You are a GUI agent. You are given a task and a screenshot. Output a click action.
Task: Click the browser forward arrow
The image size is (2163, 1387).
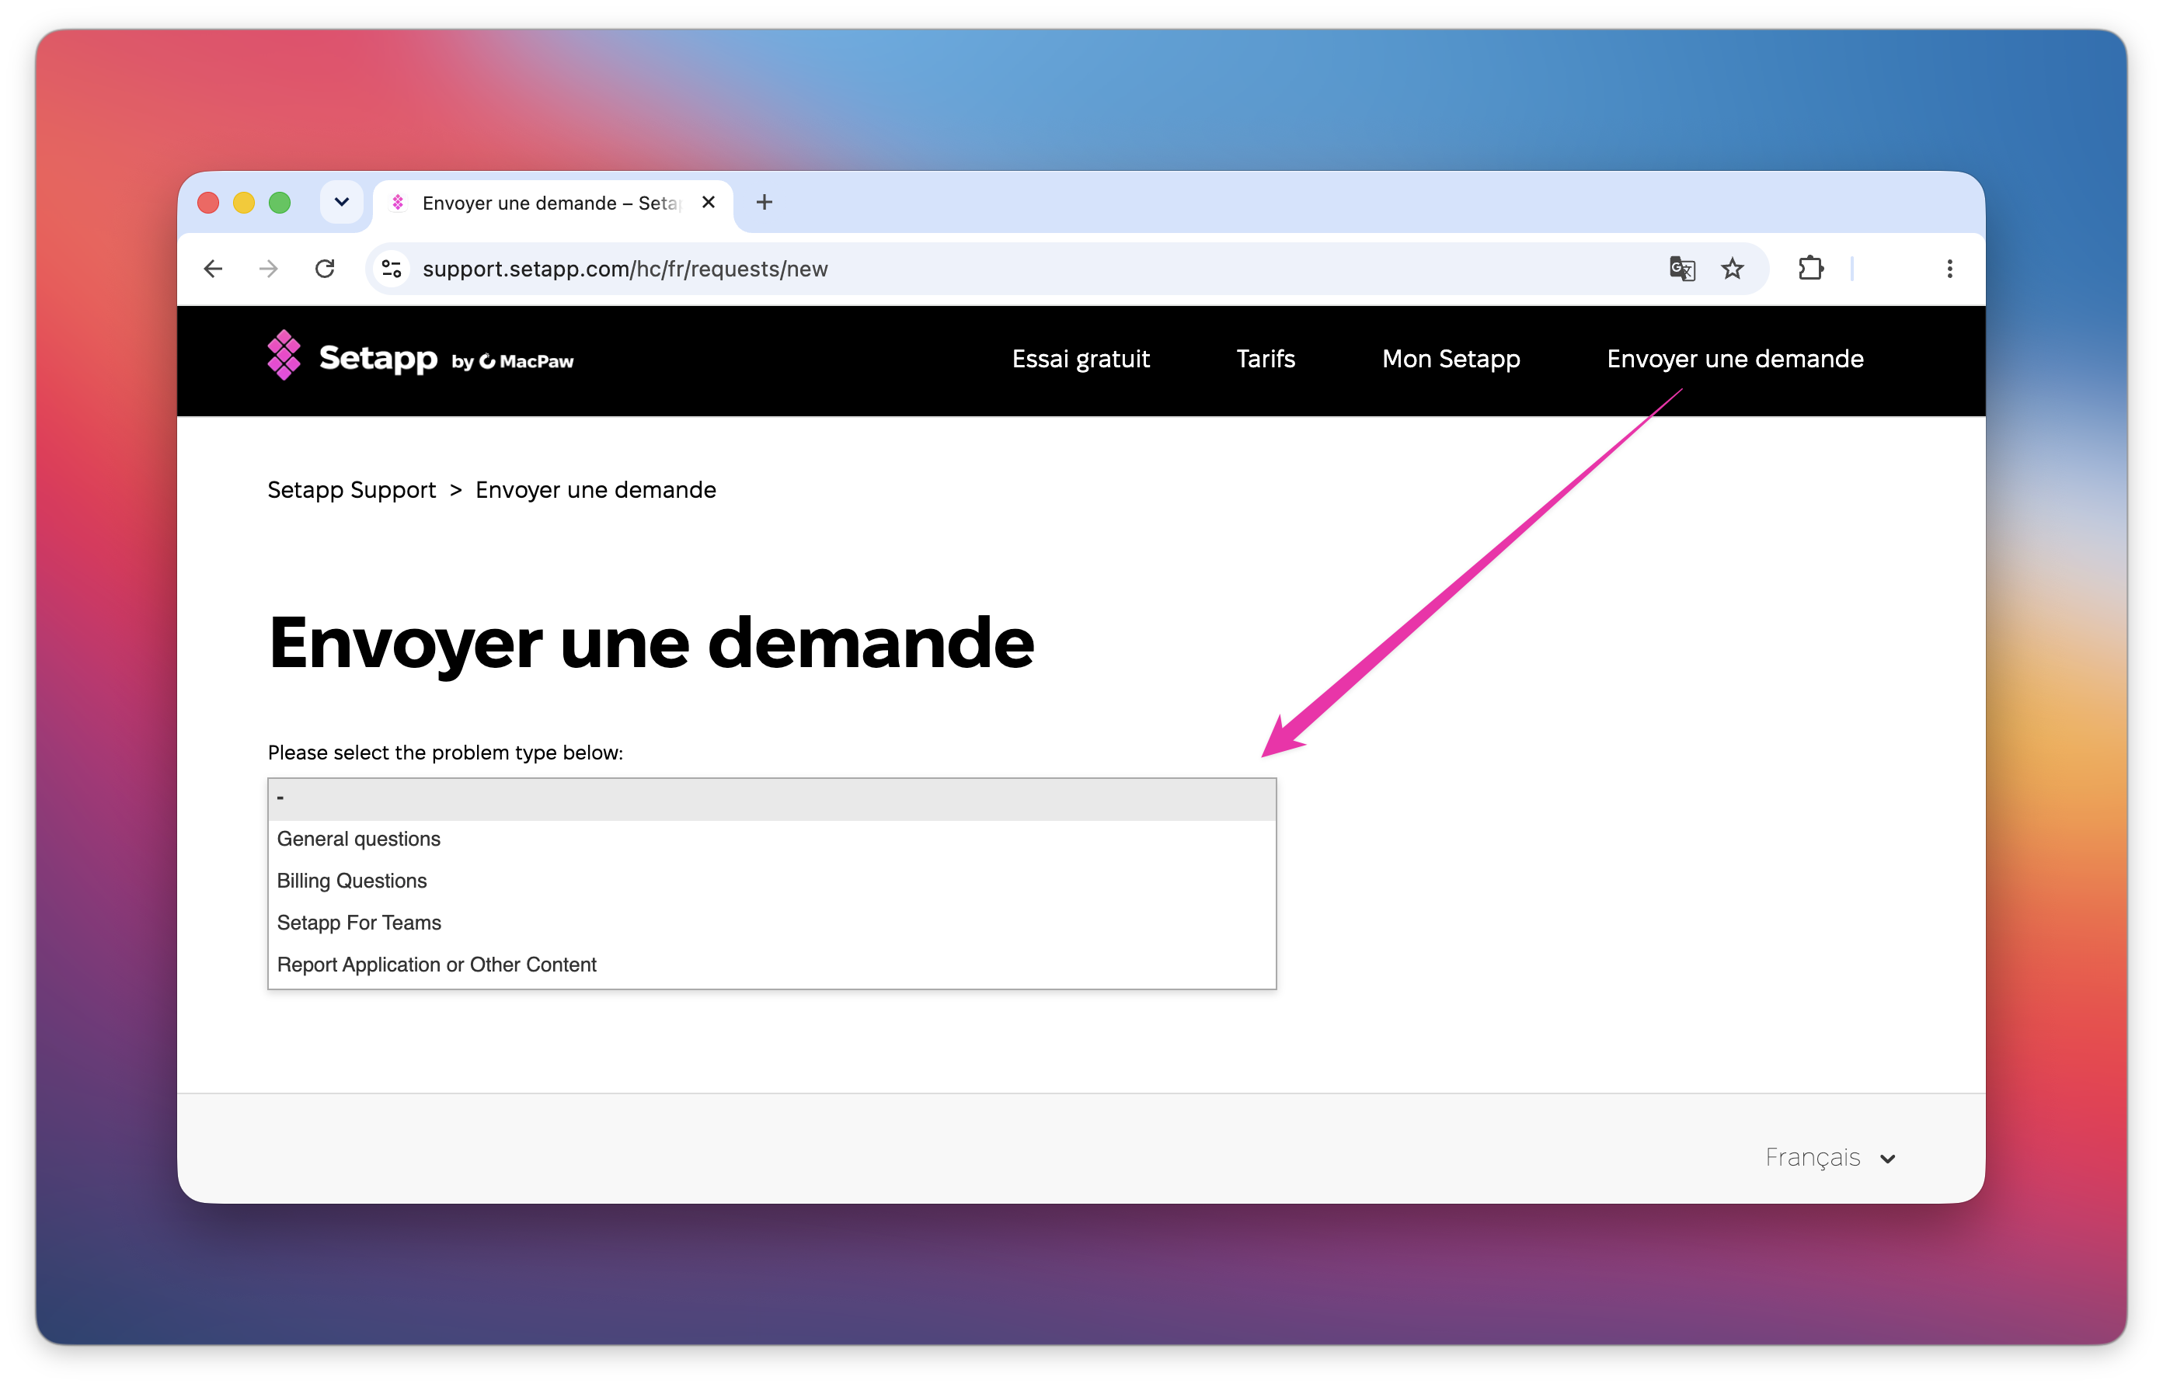click(x=269, y=269)
